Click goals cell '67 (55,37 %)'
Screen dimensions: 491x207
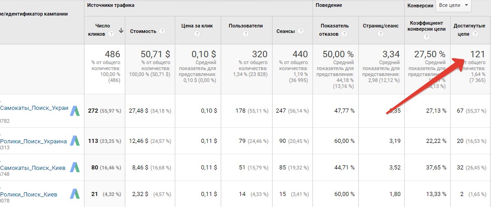point(472,111)
